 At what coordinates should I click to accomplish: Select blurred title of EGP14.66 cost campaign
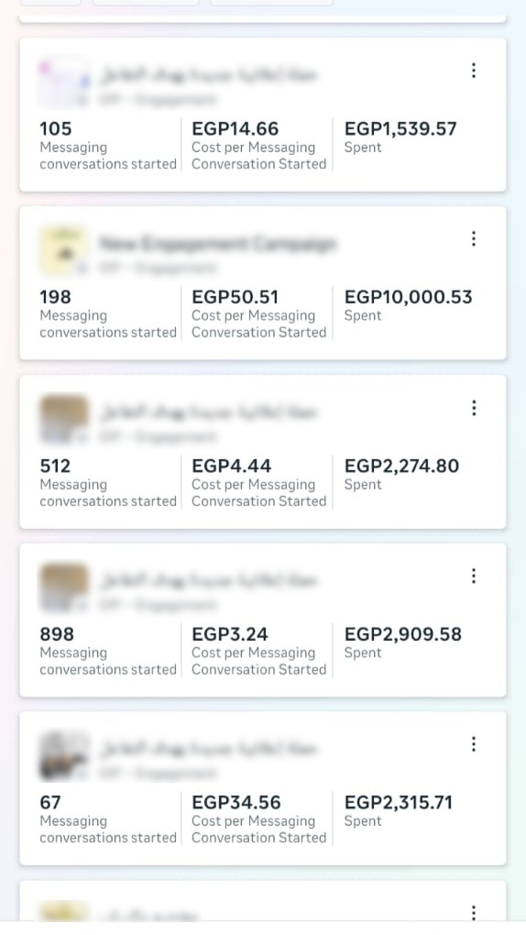[x=209, y=75]
